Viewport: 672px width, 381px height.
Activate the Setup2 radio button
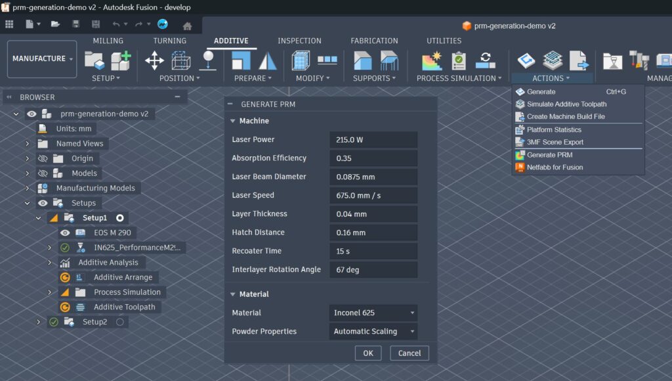(x=120, y=322)
